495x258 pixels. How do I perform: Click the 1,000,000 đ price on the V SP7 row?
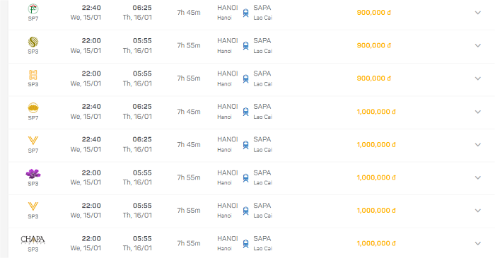376,144
